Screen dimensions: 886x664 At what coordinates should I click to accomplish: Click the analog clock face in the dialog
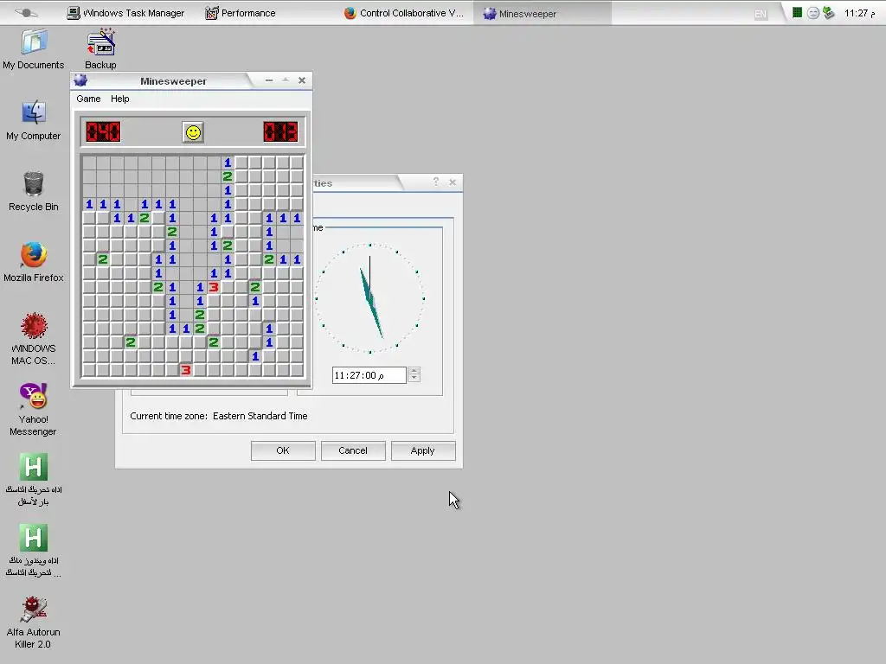[x=370, y=298]
